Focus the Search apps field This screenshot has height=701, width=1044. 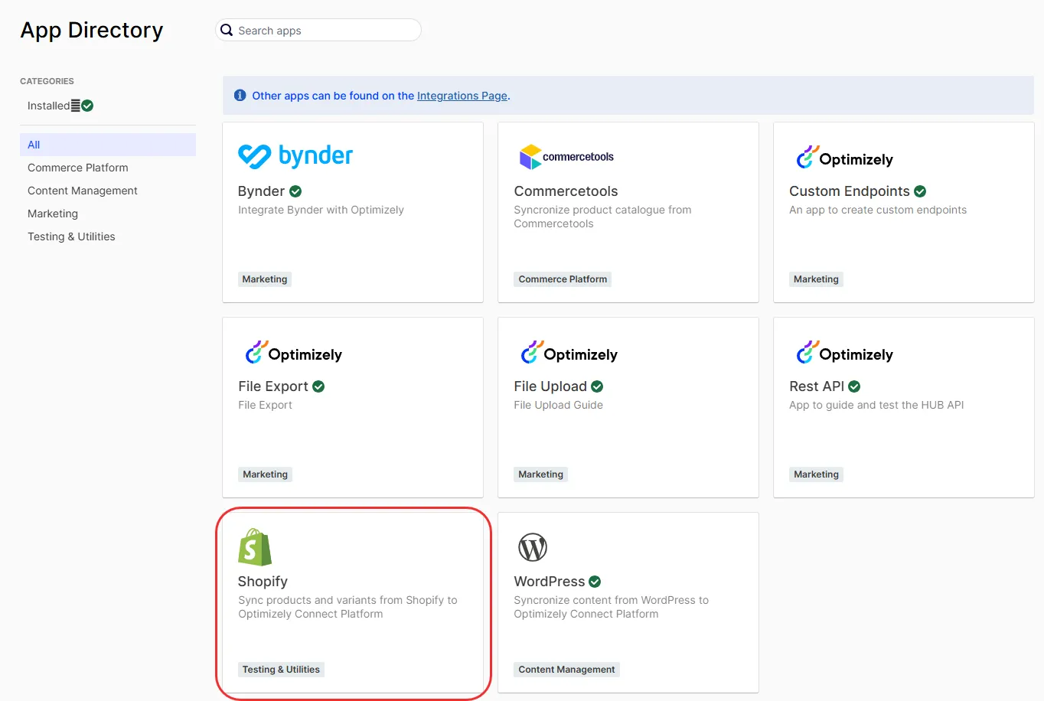click(x=318, y=30)
